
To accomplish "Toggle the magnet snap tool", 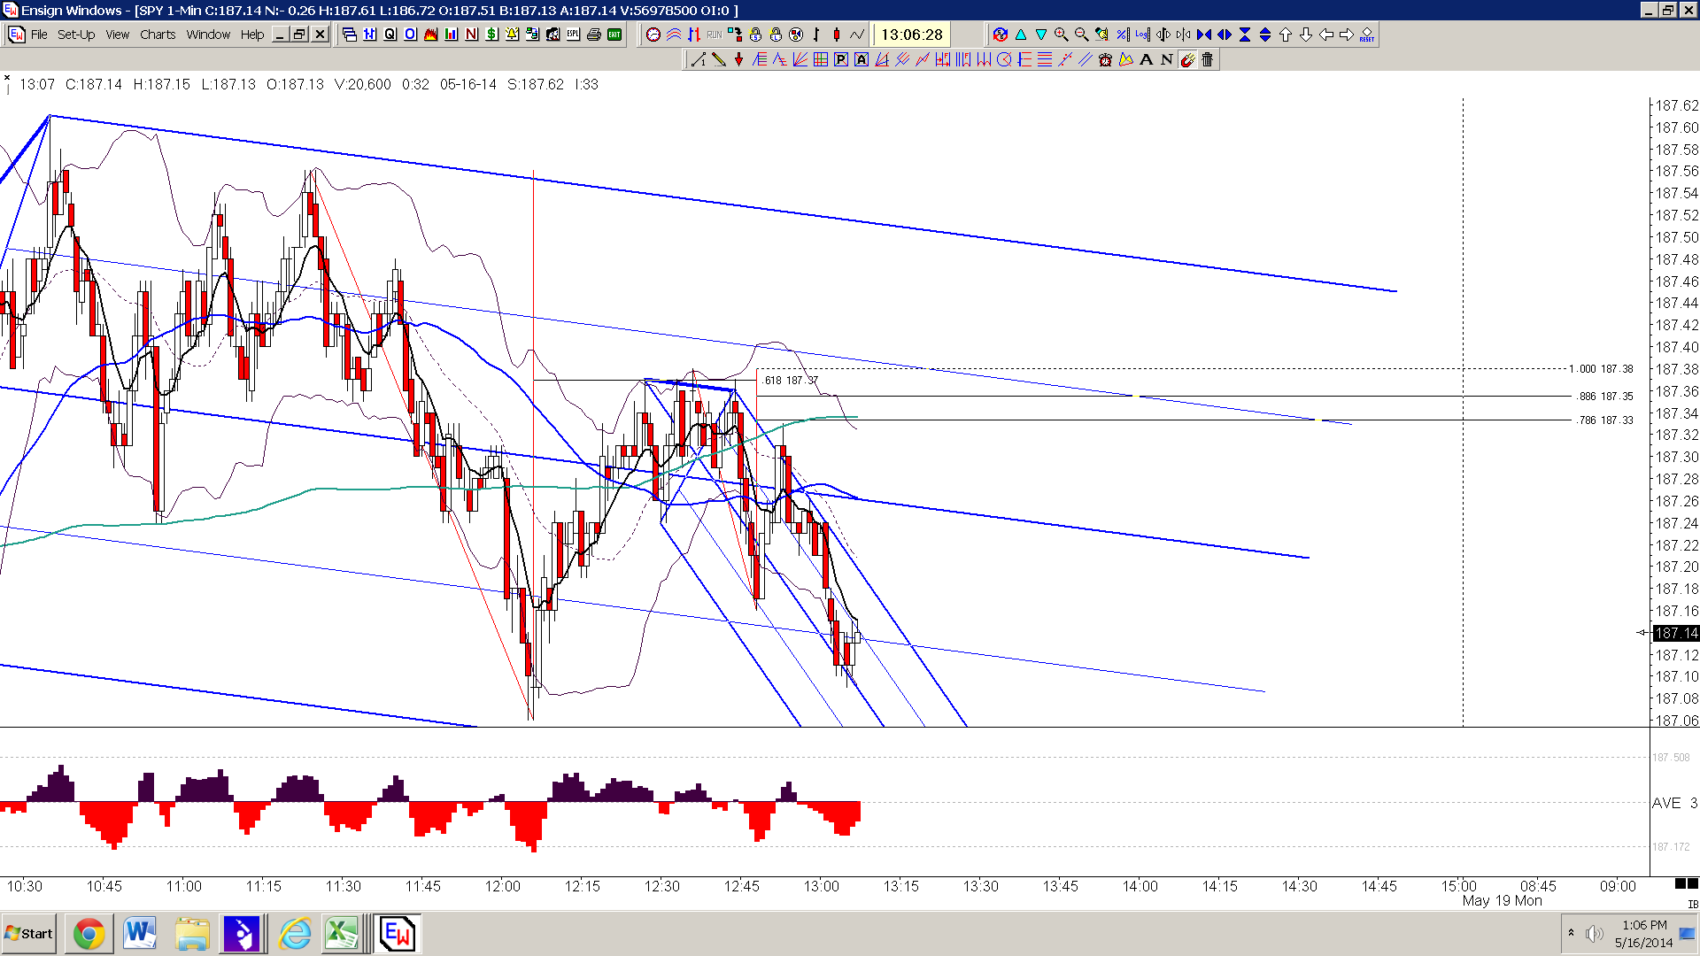I will coord(1186,59).
